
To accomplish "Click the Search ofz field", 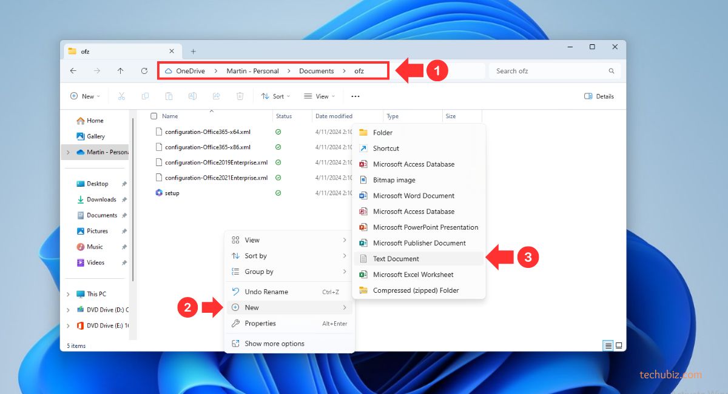I will click(554, 71).
